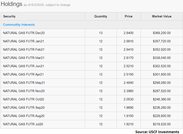Image resolution: width=183 pixels, height=134 pixels.
Task: Select the NATURAL GAS FUTR Oct20 row
Action: point(92,99)
